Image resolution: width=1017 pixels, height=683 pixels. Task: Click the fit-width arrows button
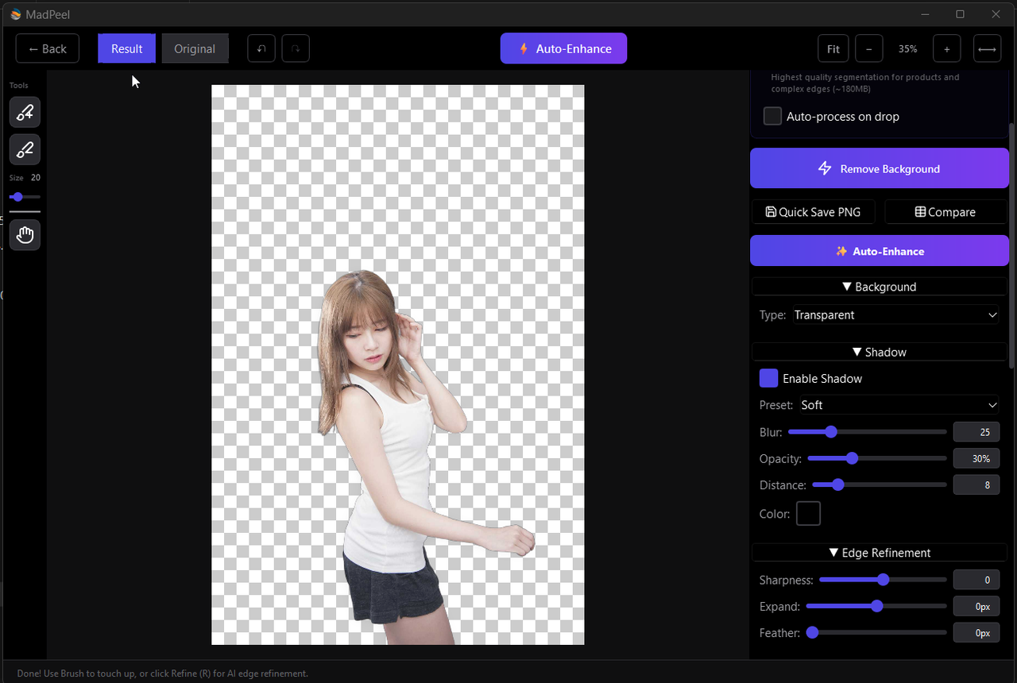[987, 48]
